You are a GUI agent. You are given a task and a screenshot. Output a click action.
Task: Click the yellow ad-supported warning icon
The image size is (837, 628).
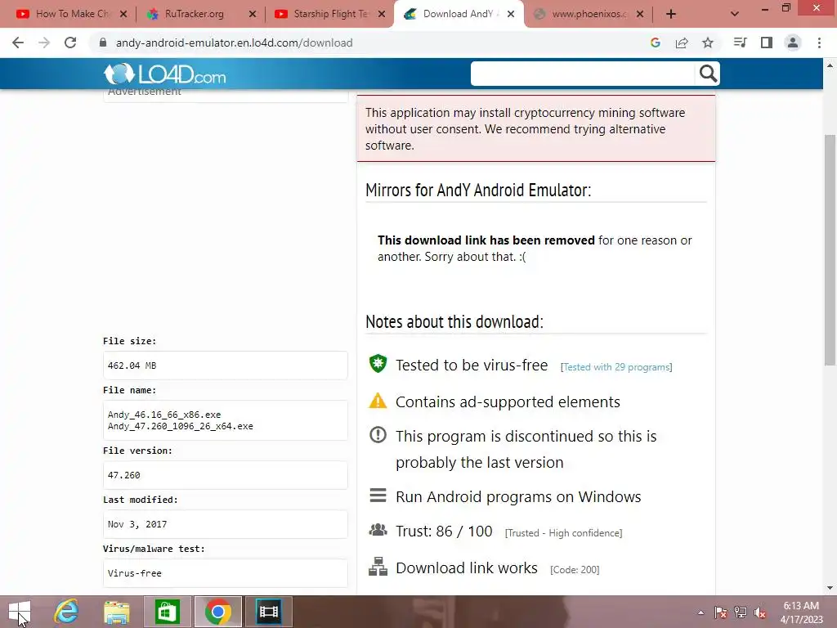point(378,401)
